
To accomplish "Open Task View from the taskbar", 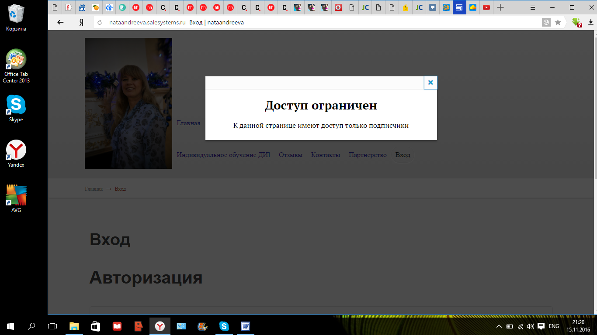I will click(52, 326).
